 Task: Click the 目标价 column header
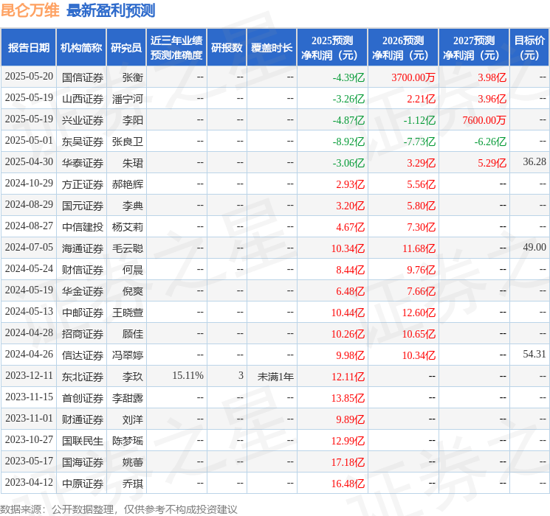point(529,48)
